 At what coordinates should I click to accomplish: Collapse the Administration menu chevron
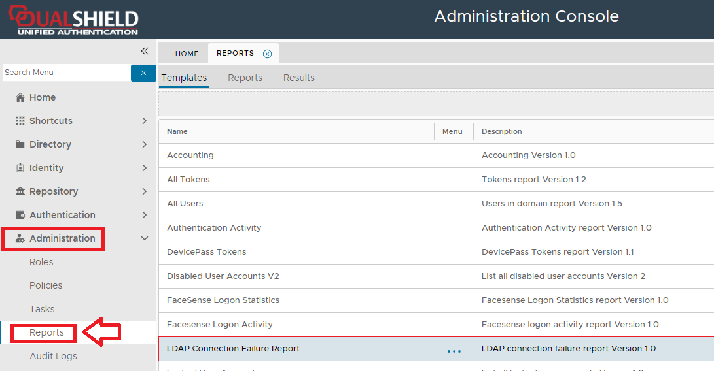[144, 238]
